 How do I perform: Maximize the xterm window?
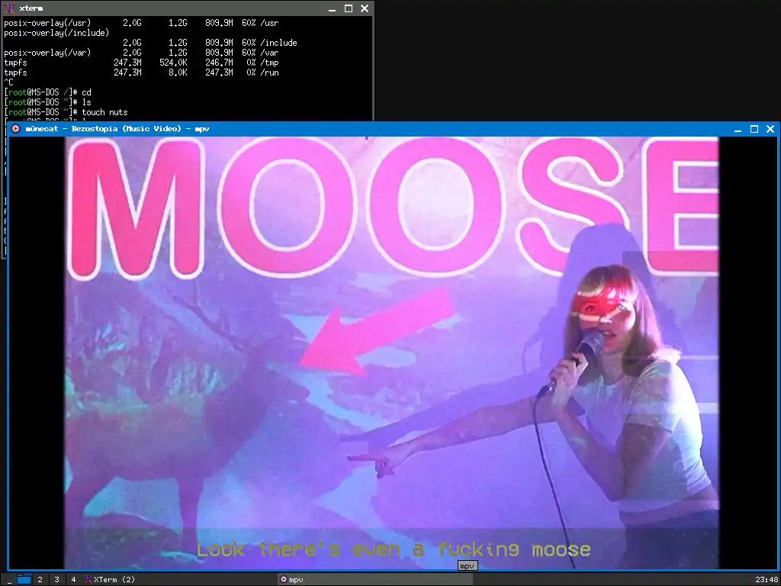pos(349,8)
